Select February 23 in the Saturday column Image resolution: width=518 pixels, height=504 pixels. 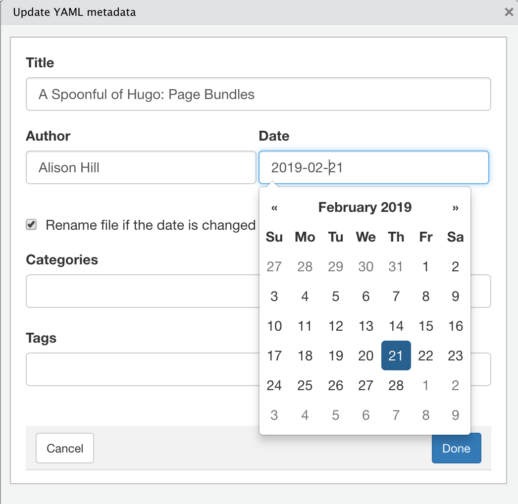(455, 355)
